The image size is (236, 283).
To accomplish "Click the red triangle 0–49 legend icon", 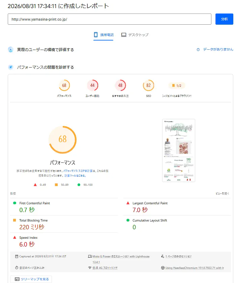I will (35, 185).
